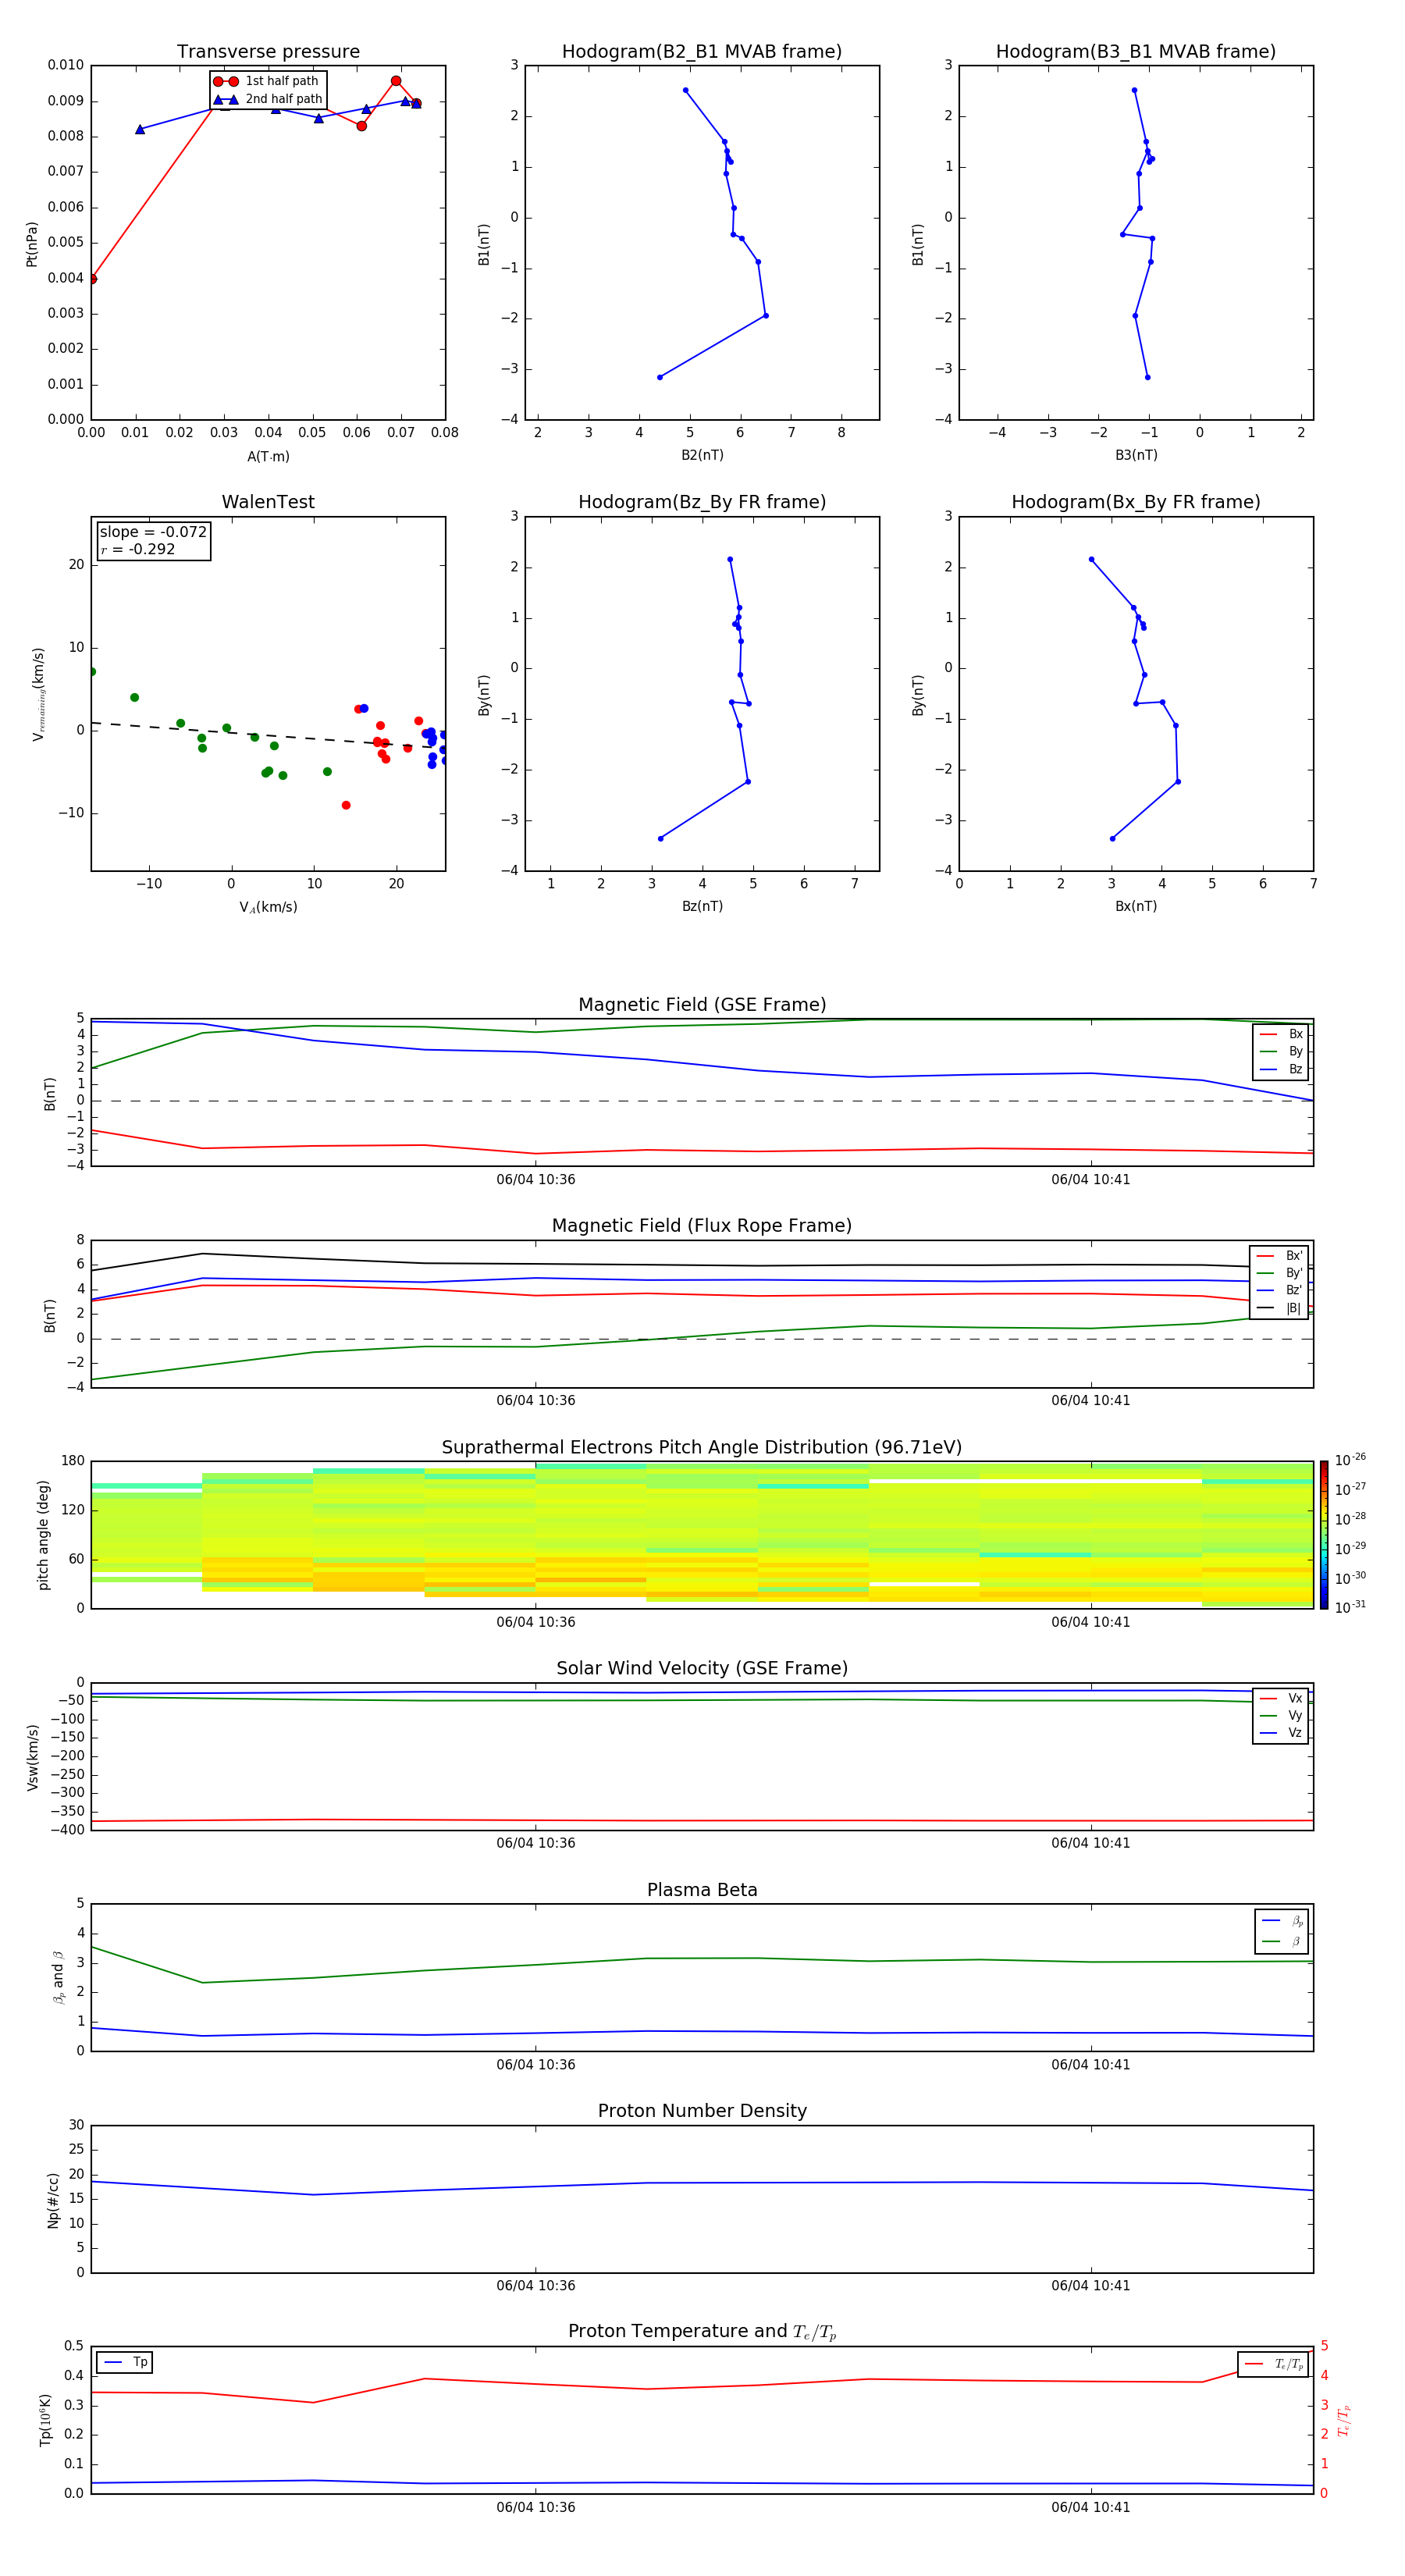This screenshot has height=2576, width=1405.
Task: Click the 'Hodogram(Bz_By FR frame)' title
Action: pos(702,502)
